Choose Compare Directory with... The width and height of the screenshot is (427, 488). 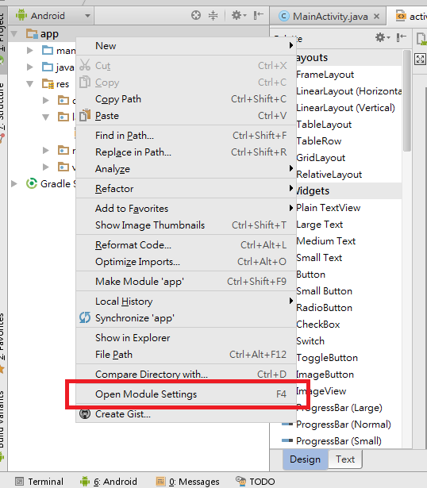pos(186,374)
